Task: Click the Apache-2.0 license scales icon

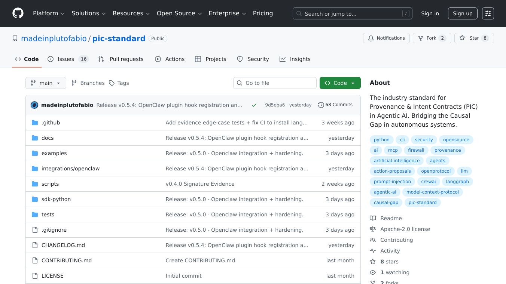Action: pyautogui.click(x=373, y=229)
